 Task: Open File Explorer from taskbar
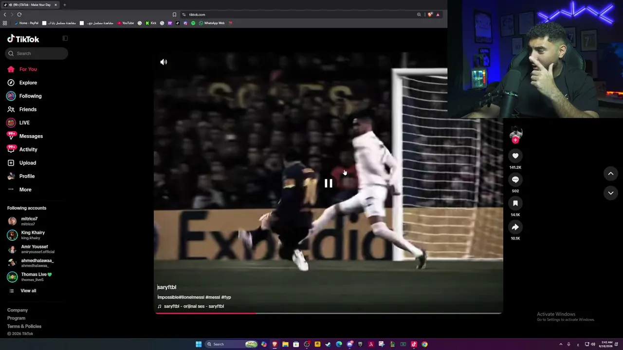285,344
